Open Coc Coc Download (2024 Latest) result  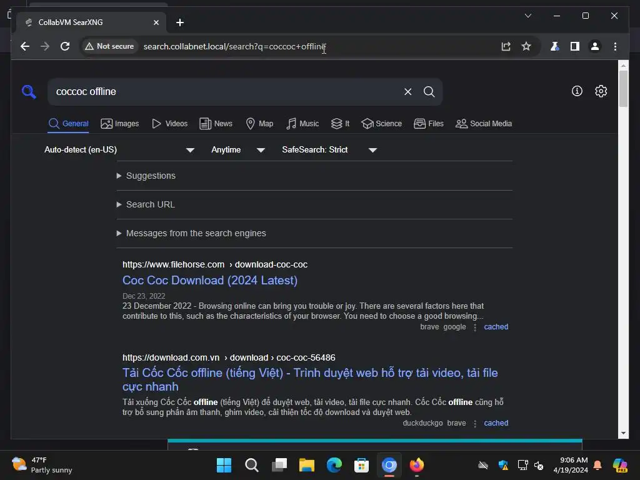[x=210, y=281]
